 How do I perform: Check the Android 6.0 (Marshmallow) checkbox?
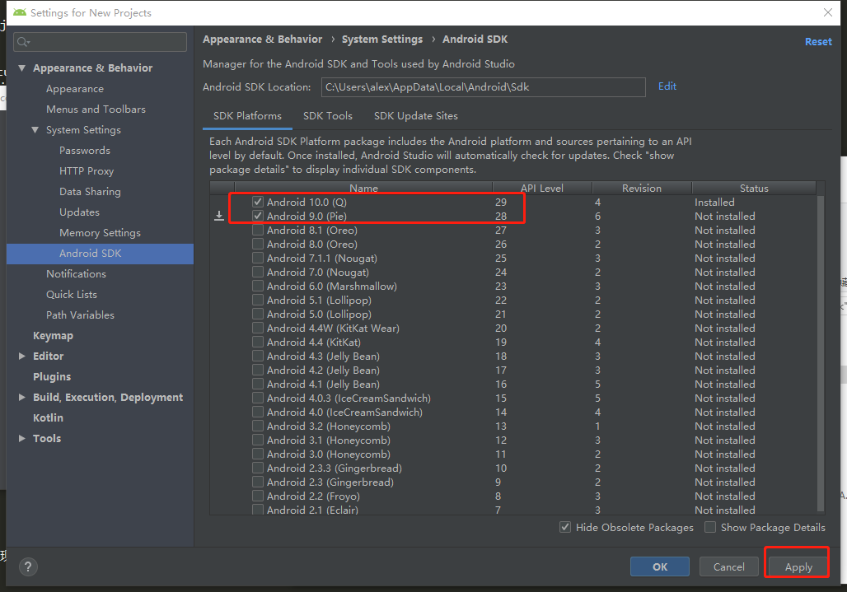(258, 287)
